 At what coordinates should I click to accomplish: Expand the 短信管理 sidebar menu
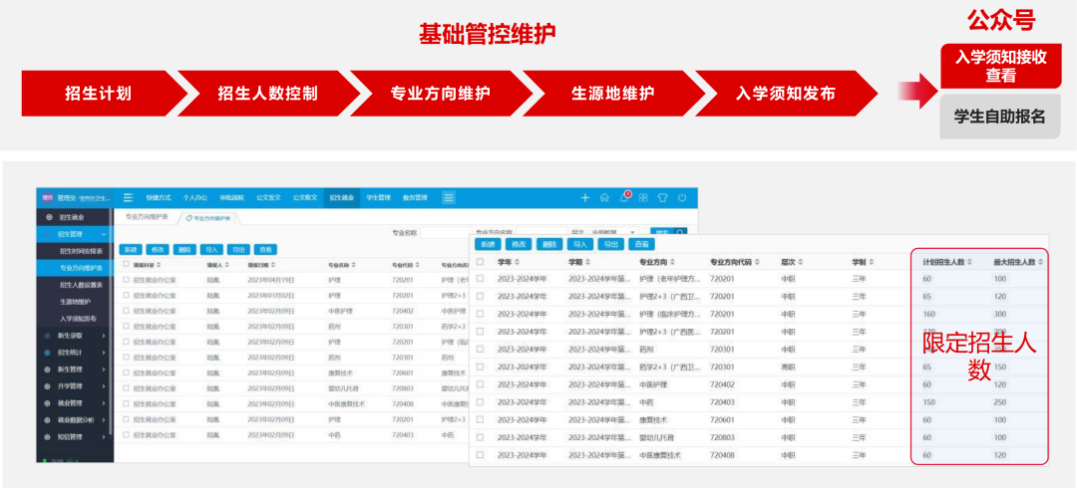tap(74, 436)
